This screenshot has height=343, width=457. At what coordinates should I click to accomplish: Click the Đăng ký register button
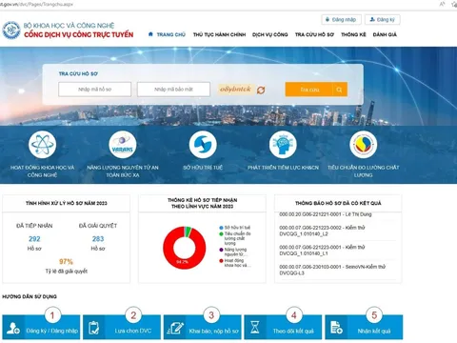pos(383,20)
